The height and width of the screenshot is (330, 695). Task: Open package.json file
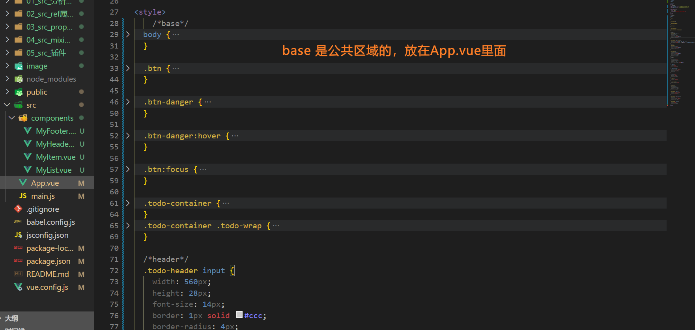coord(48,261)
